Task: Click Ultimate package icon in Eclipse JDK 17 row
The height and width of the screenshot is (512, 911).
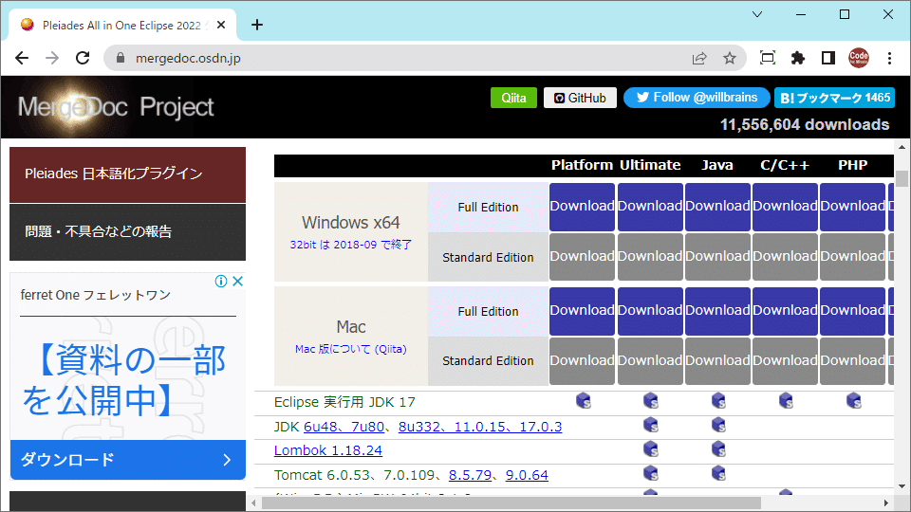Action: coord(651,400)
